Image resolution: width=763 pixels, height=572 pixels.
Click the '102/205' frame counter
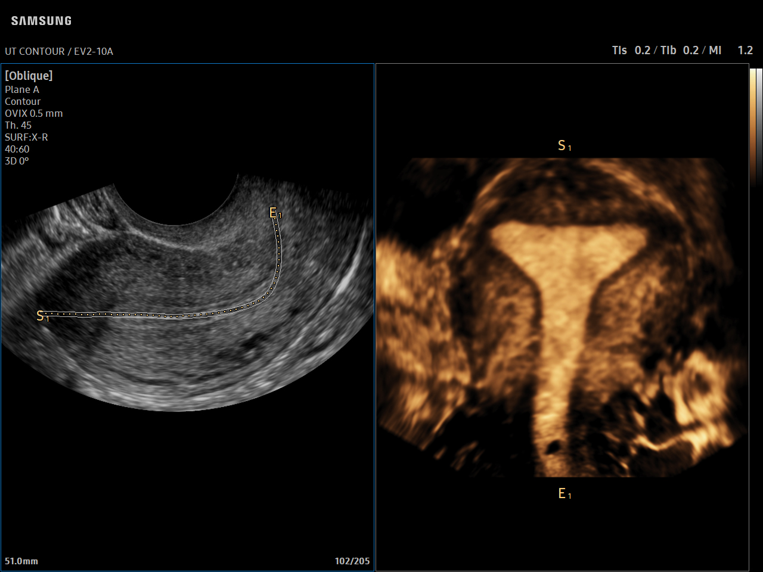coord(352,561)
